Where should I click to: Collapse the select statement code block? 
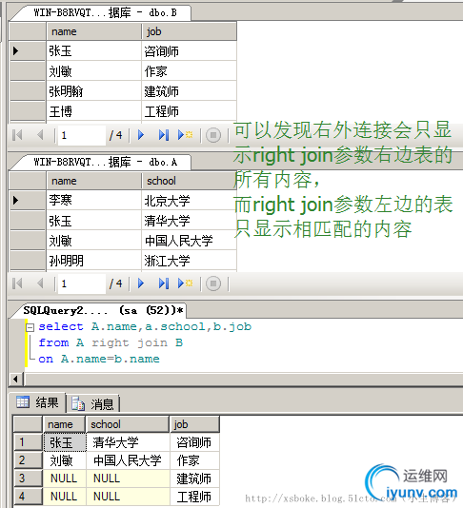click(x=30, y=327)
